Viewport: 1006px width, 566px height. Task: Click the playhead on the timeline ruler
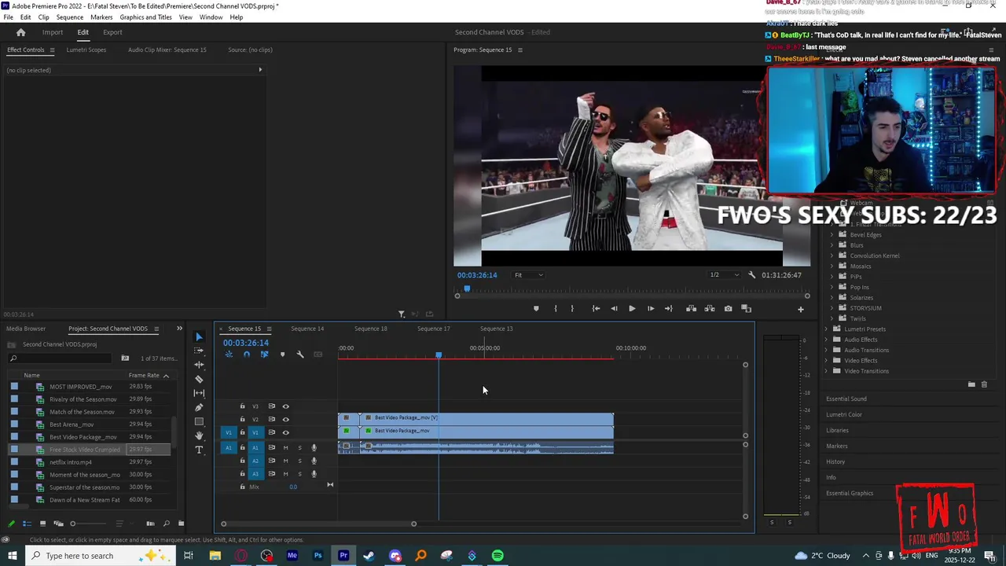[439, 355]
